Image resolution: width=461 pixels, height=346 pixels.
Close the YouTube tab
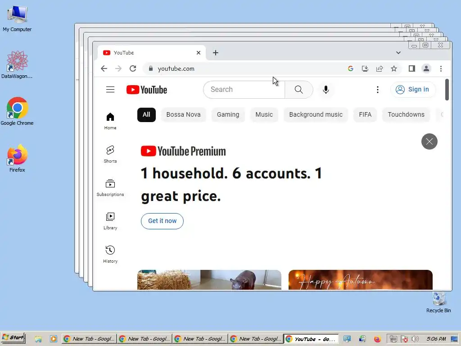coord(199,53)
